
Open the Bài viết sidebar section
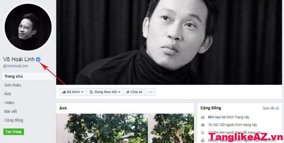[x=10, y=112]
